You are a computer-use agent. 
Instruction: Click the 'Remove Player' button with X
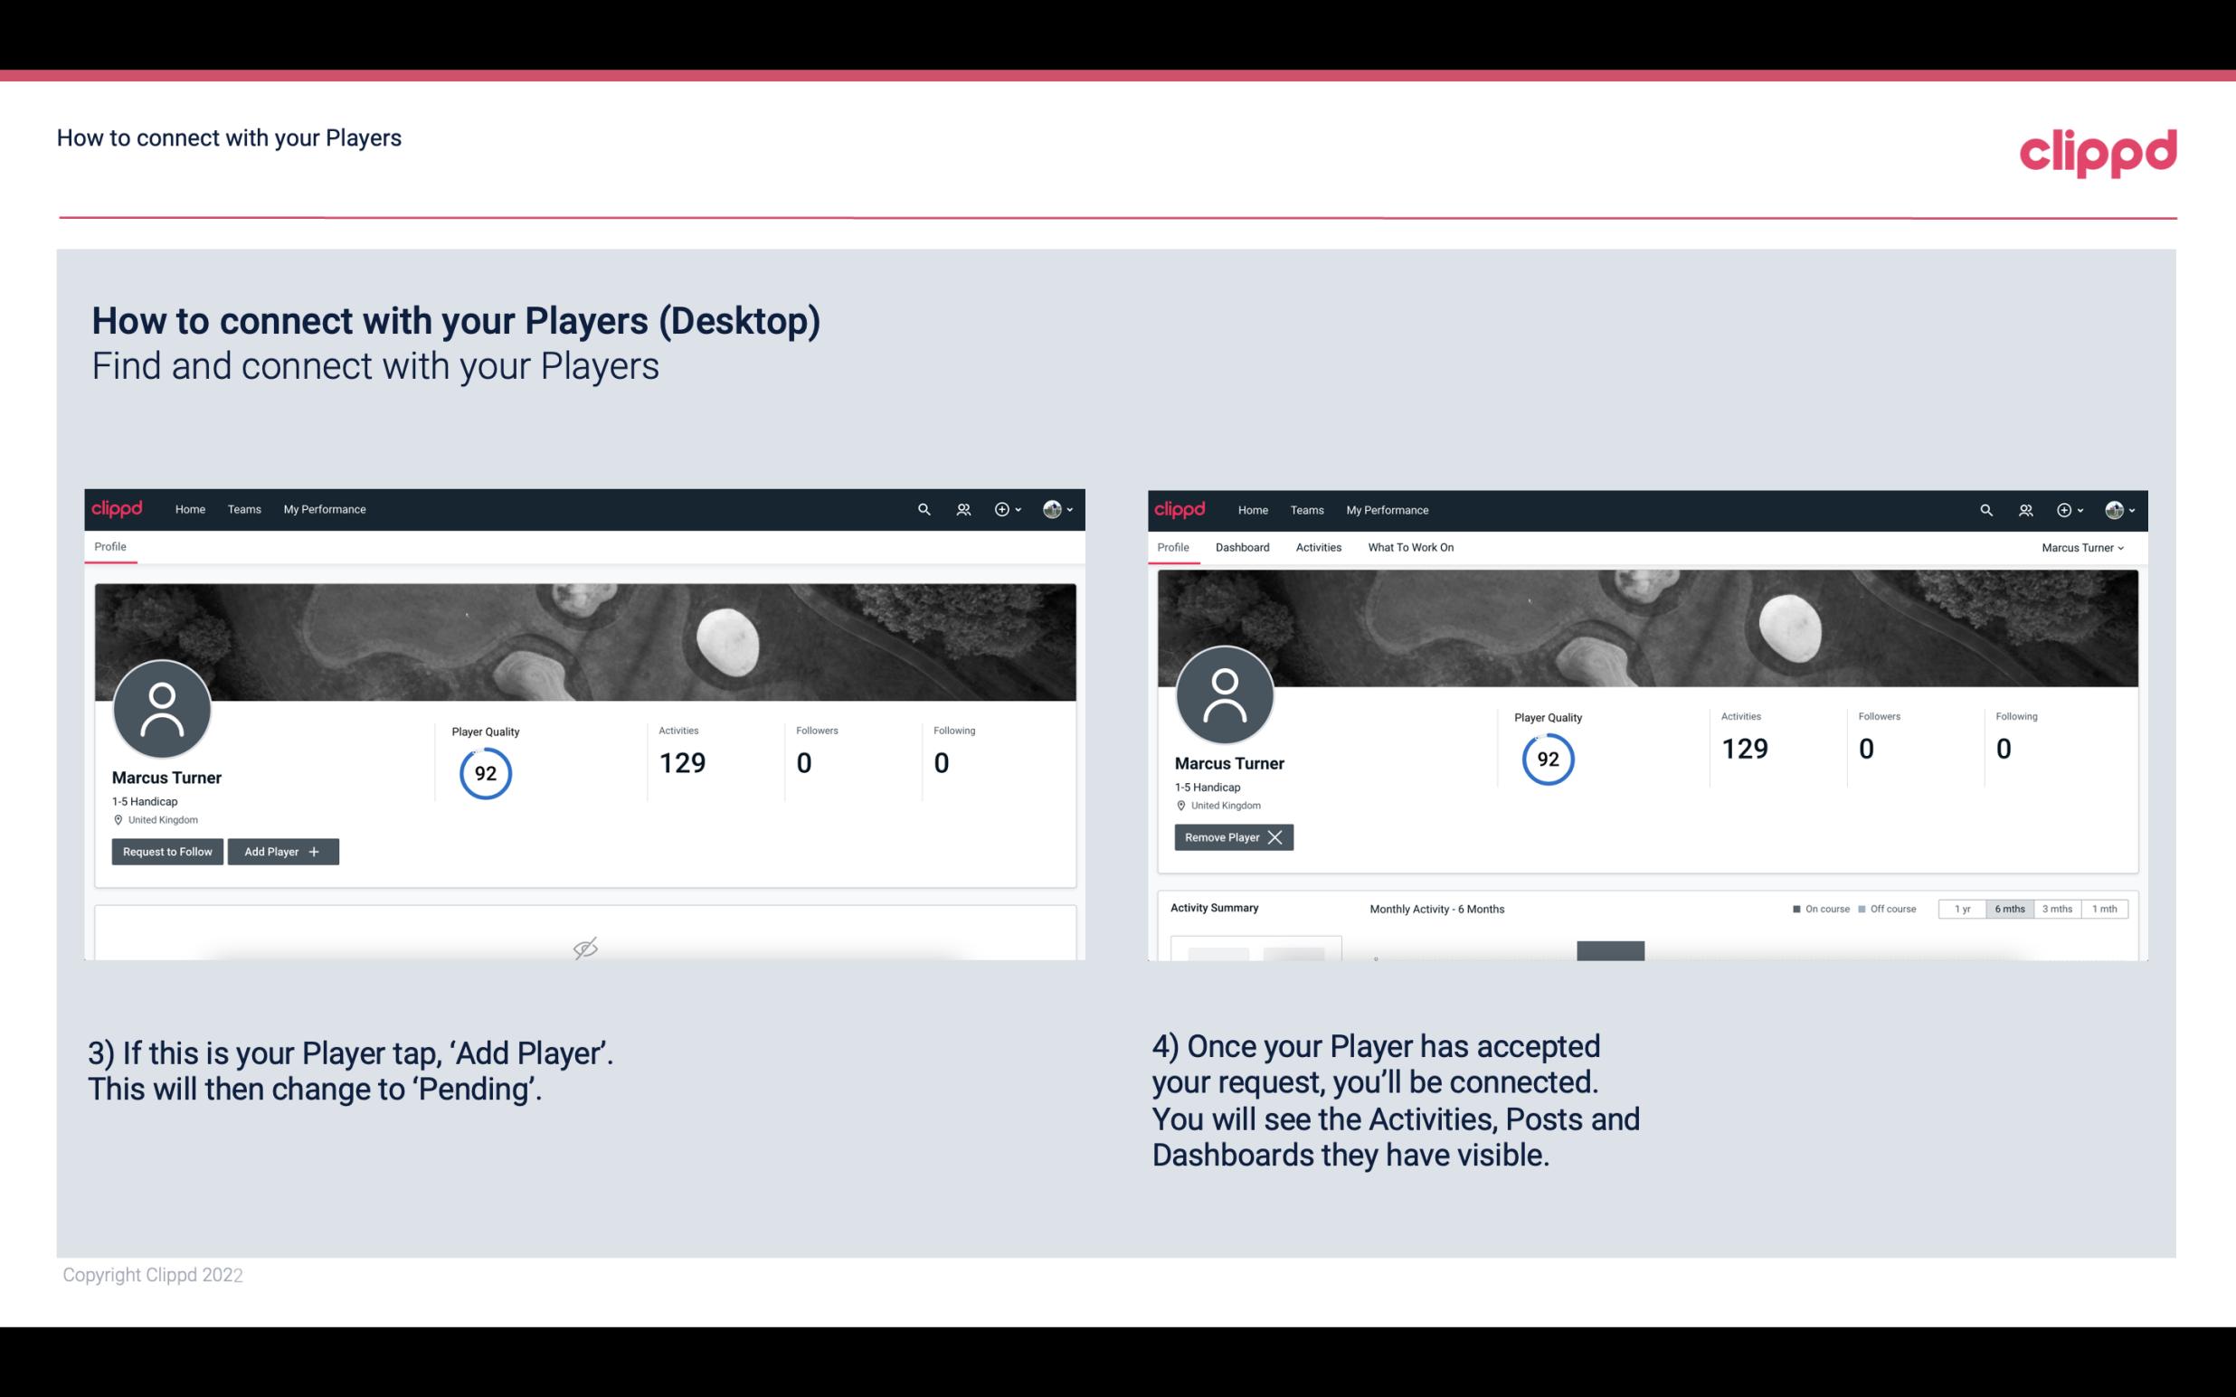[x=1233, y=837]
